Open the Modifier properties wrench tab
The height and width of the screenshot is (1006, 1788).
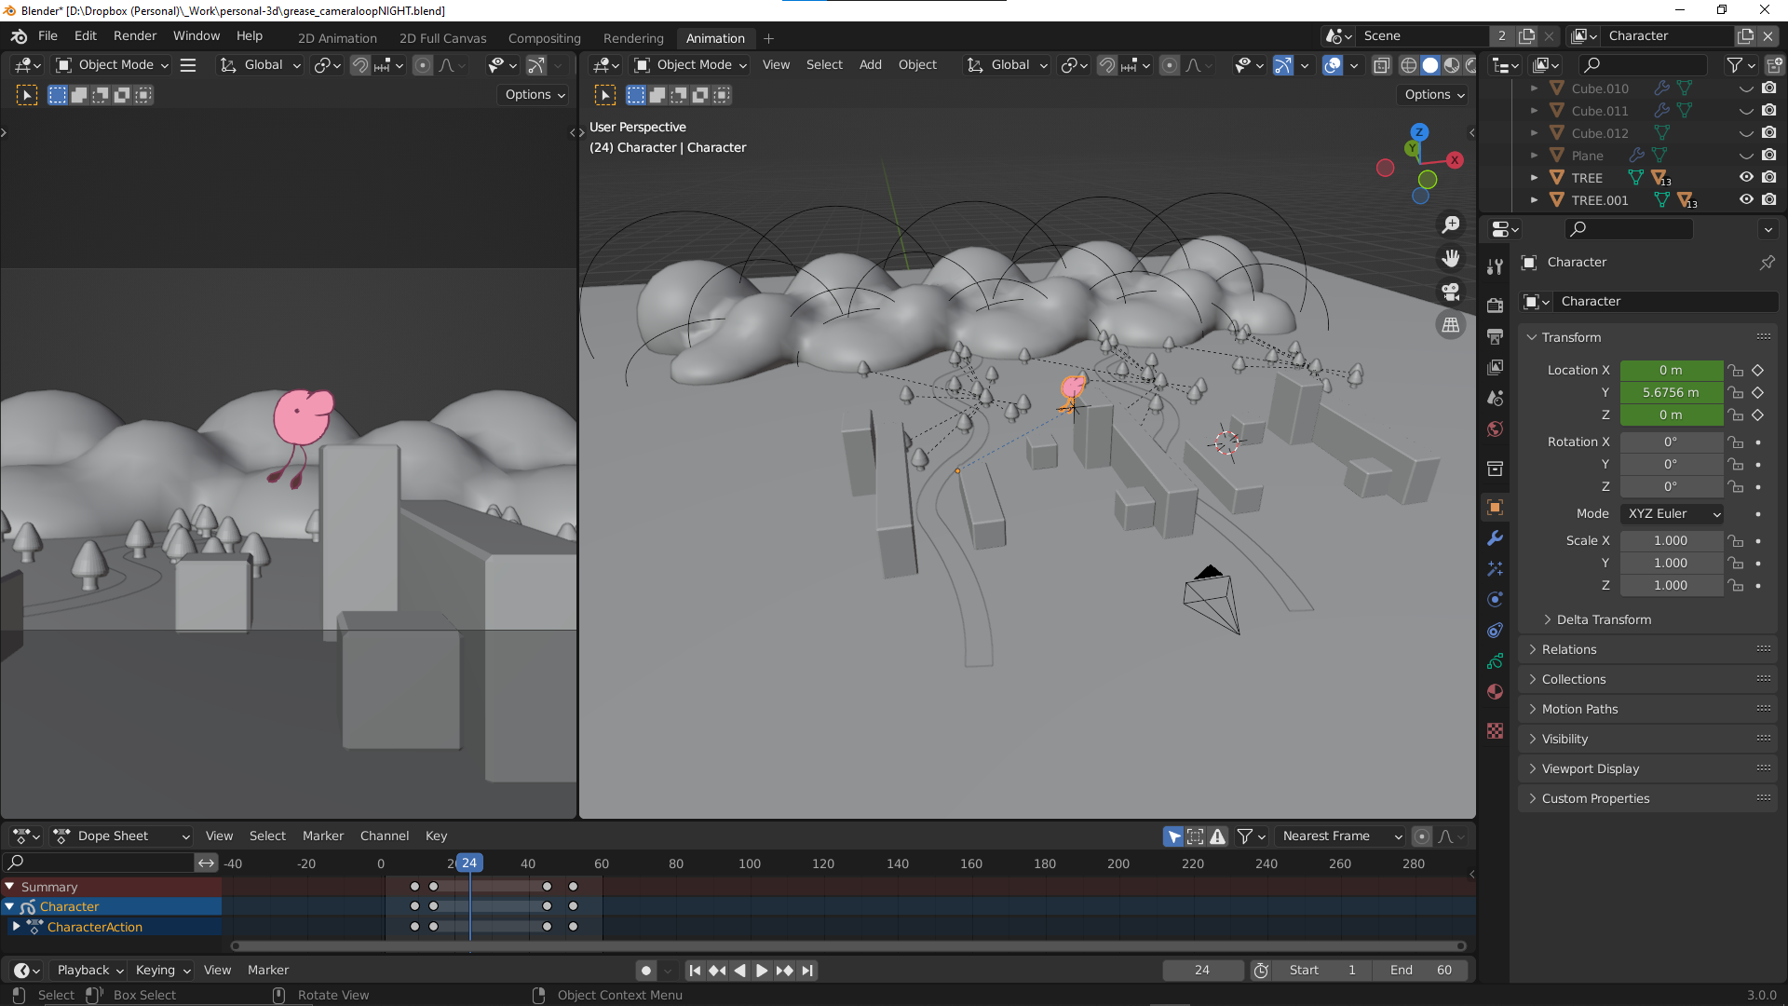[1495, 538]
